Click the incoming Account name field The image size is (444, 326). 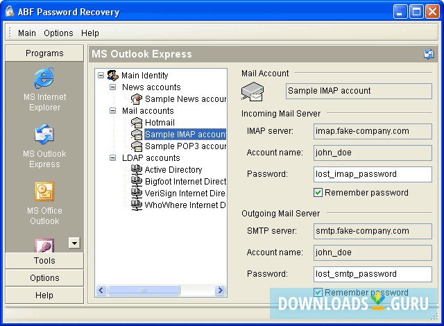point(373,153)
